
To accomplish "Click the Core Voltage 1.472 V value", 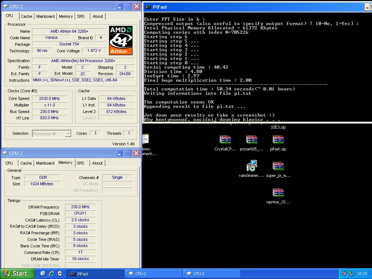I will coord(94,50).
